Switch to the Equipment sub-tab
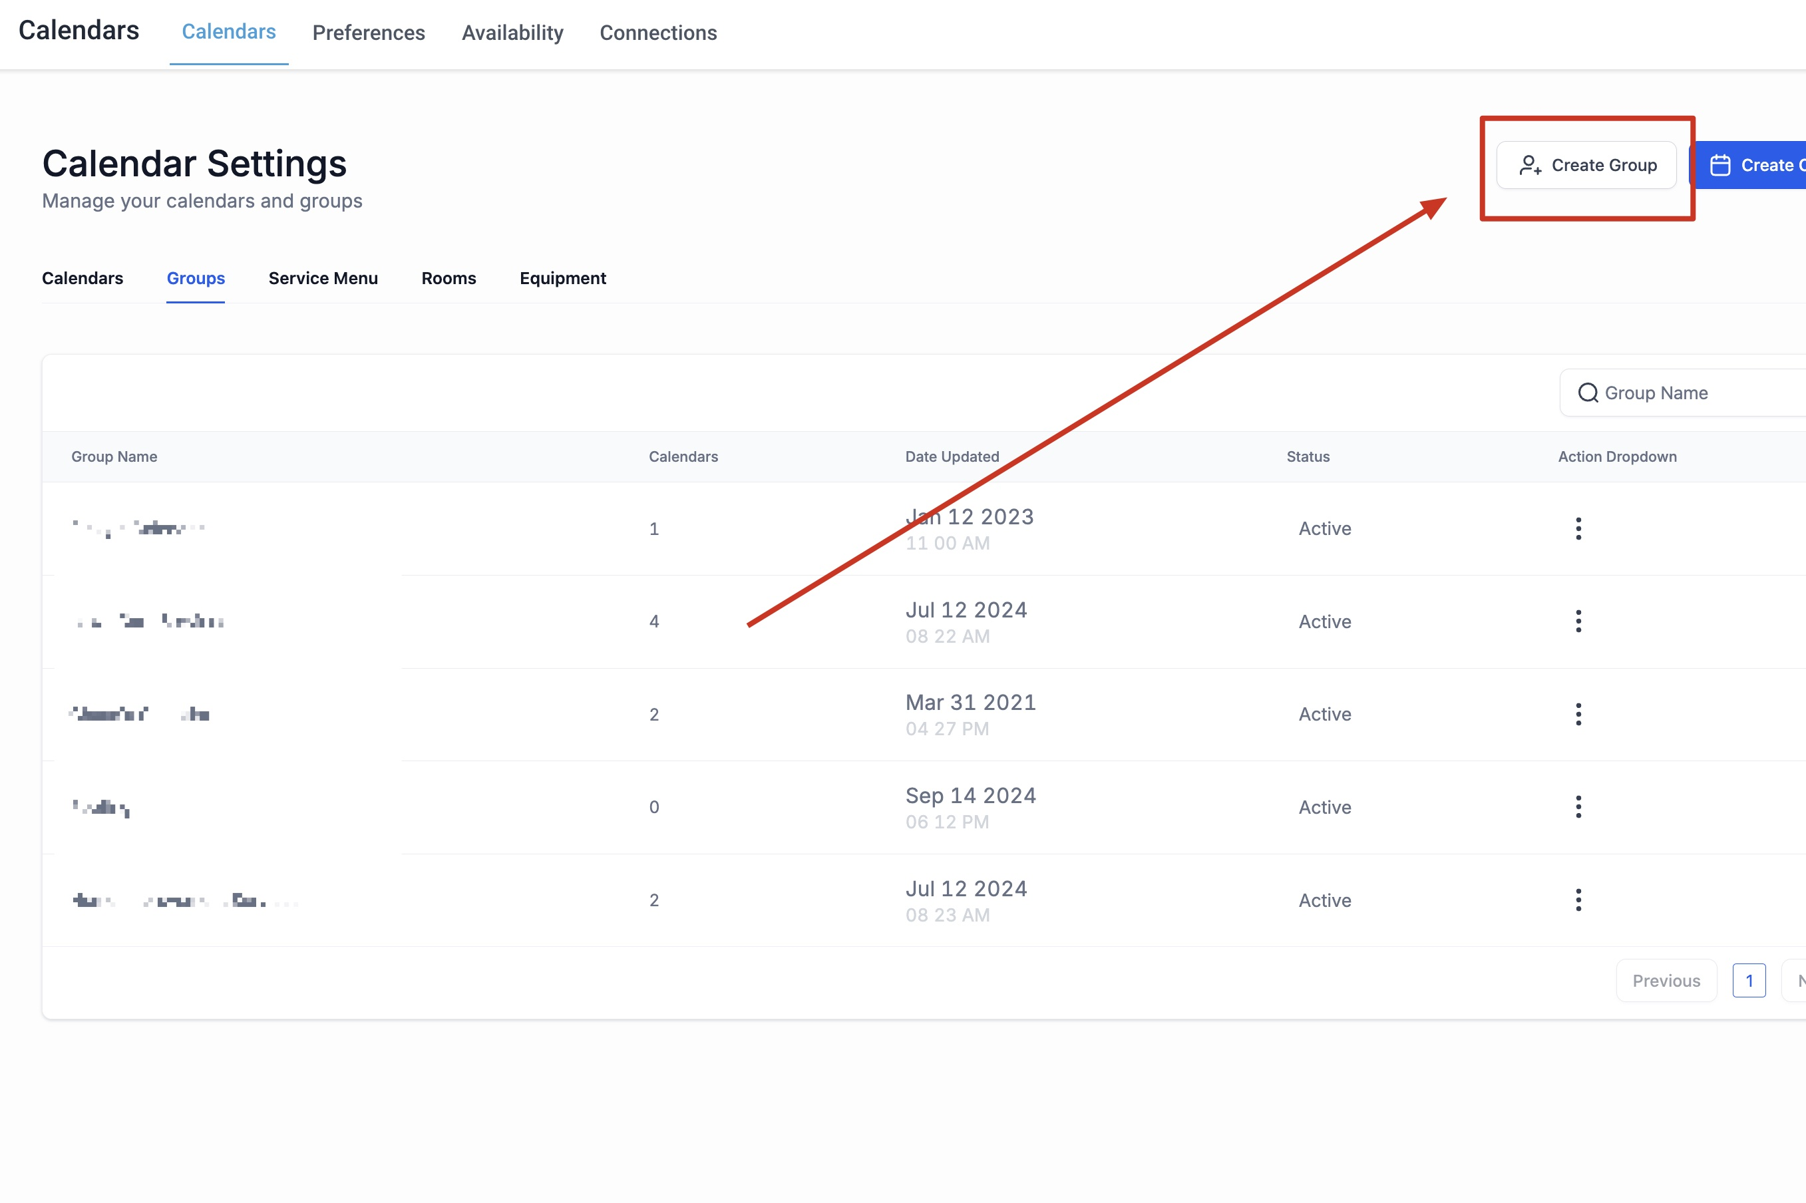The height and width of the screenshot is (1203, 1806). point(562,279)
